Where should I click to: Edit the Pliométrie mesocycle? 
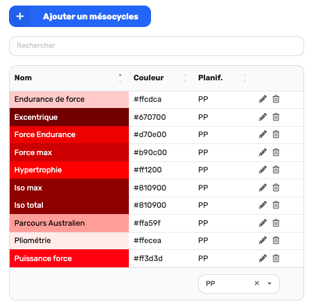coord(263,240)
